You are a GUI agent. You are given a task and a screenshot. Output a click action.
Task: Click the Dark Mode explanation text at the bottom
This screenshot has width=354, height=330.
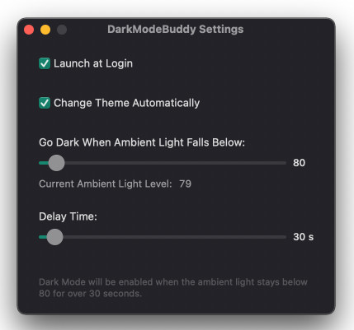(x=173, y=288)
